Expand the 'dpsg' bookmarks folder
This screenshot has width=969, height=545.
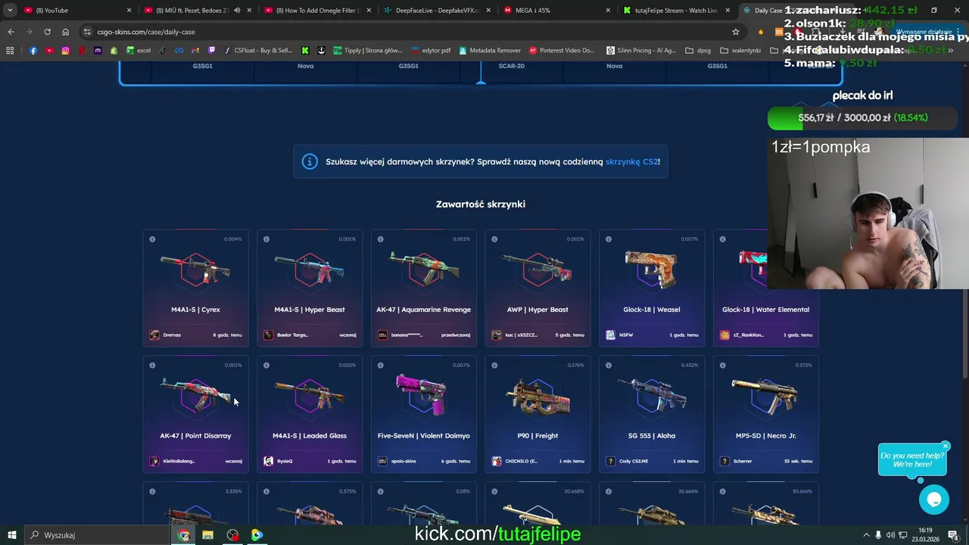(x=698, y=51)
